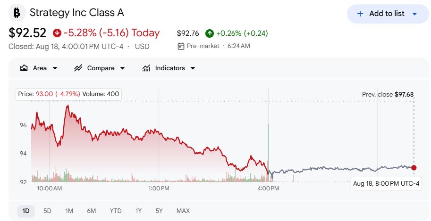
Task: Click the calendar icon next to Pre-market
Action: coord(181,46)
